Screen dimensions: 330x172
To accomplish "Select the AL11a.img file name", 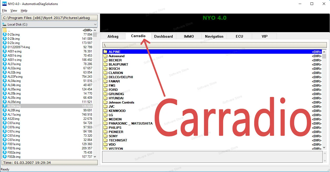I will click(x=14, y=115).
